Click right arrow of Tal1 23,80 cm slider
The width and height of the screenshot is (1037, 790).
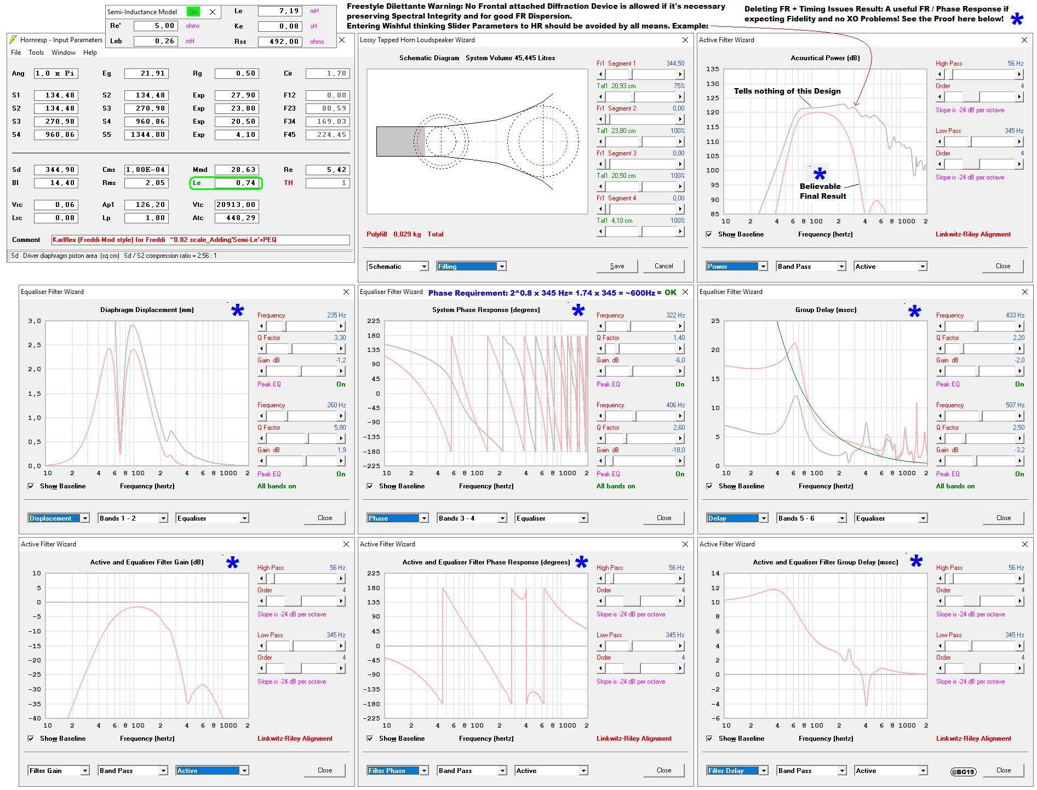point(680,141)
